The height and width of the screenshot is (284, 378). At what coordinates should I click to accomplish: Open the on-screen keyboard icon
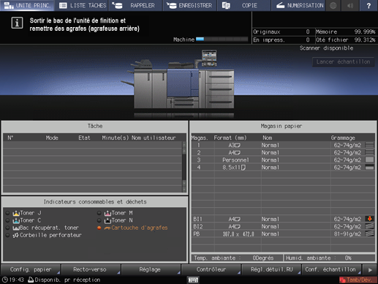pos(193,280)
